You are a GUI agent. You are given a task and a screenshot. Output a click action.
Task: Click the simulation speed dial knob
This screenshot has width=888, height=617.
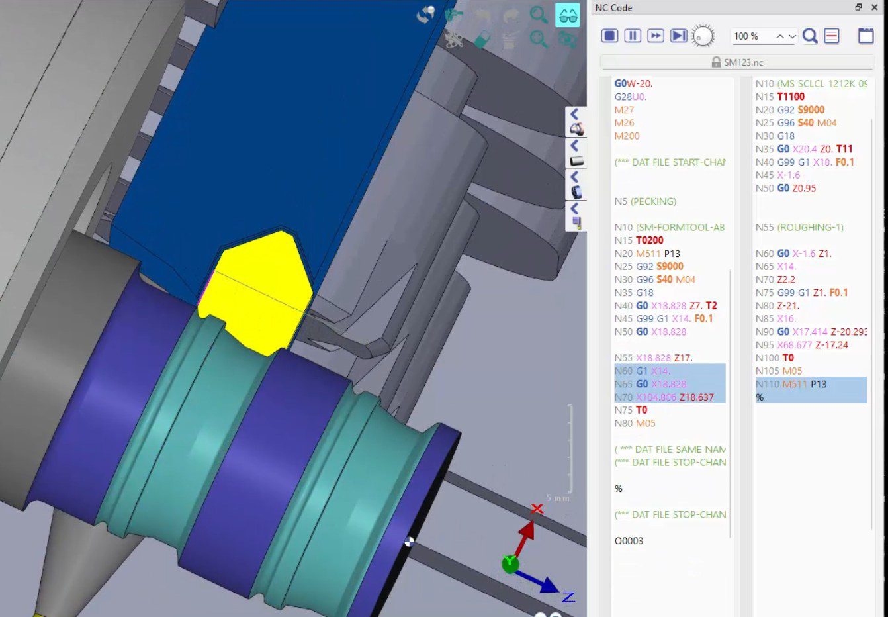coord(703,36)
